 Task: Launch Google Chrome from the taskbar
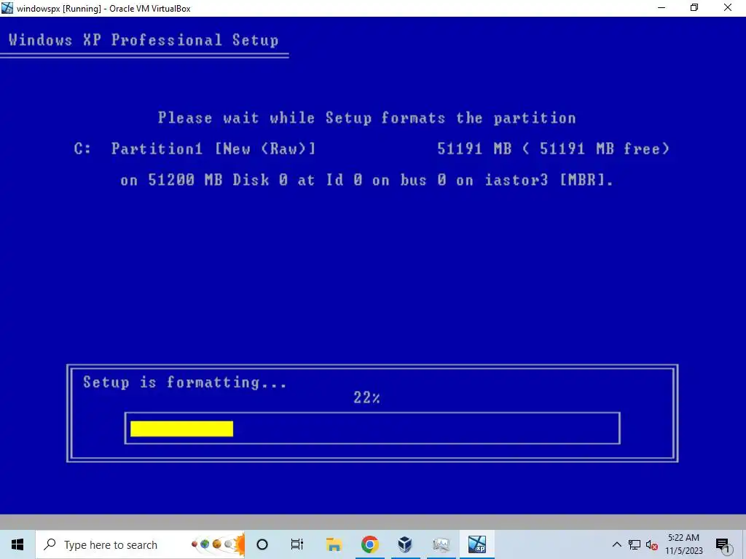369,544
